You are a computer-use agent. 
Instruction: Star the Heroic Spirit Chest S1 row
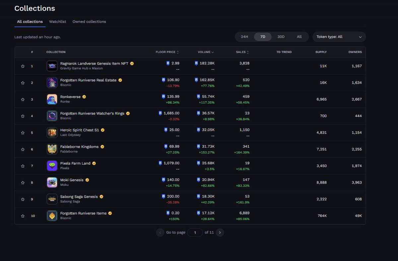point(23,133)
